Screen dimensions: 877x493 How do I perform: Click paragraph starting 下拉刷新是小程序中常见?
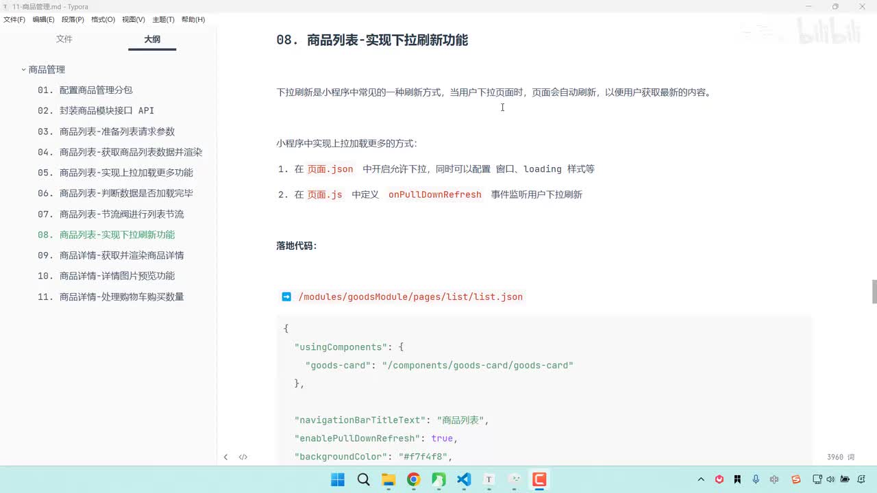493,92
